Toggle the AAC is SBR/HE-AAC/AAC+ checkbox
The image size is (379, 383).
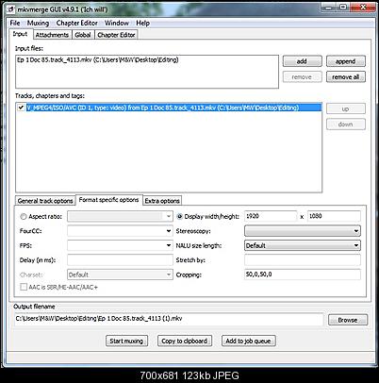pyautogui.click(x=24, y=287)
